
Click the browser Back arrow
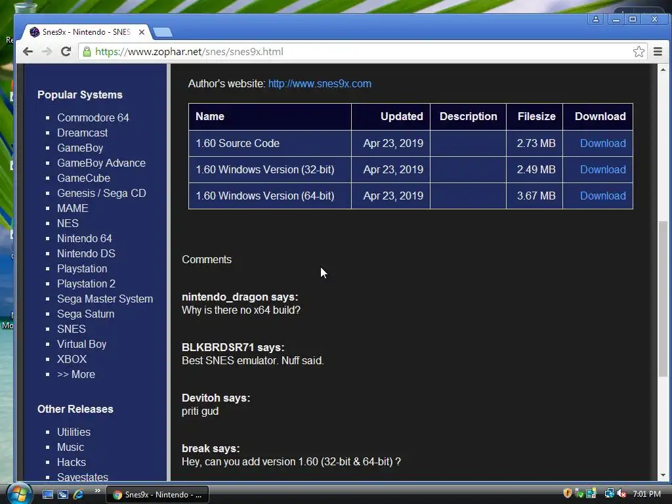[x=28, y=52]
